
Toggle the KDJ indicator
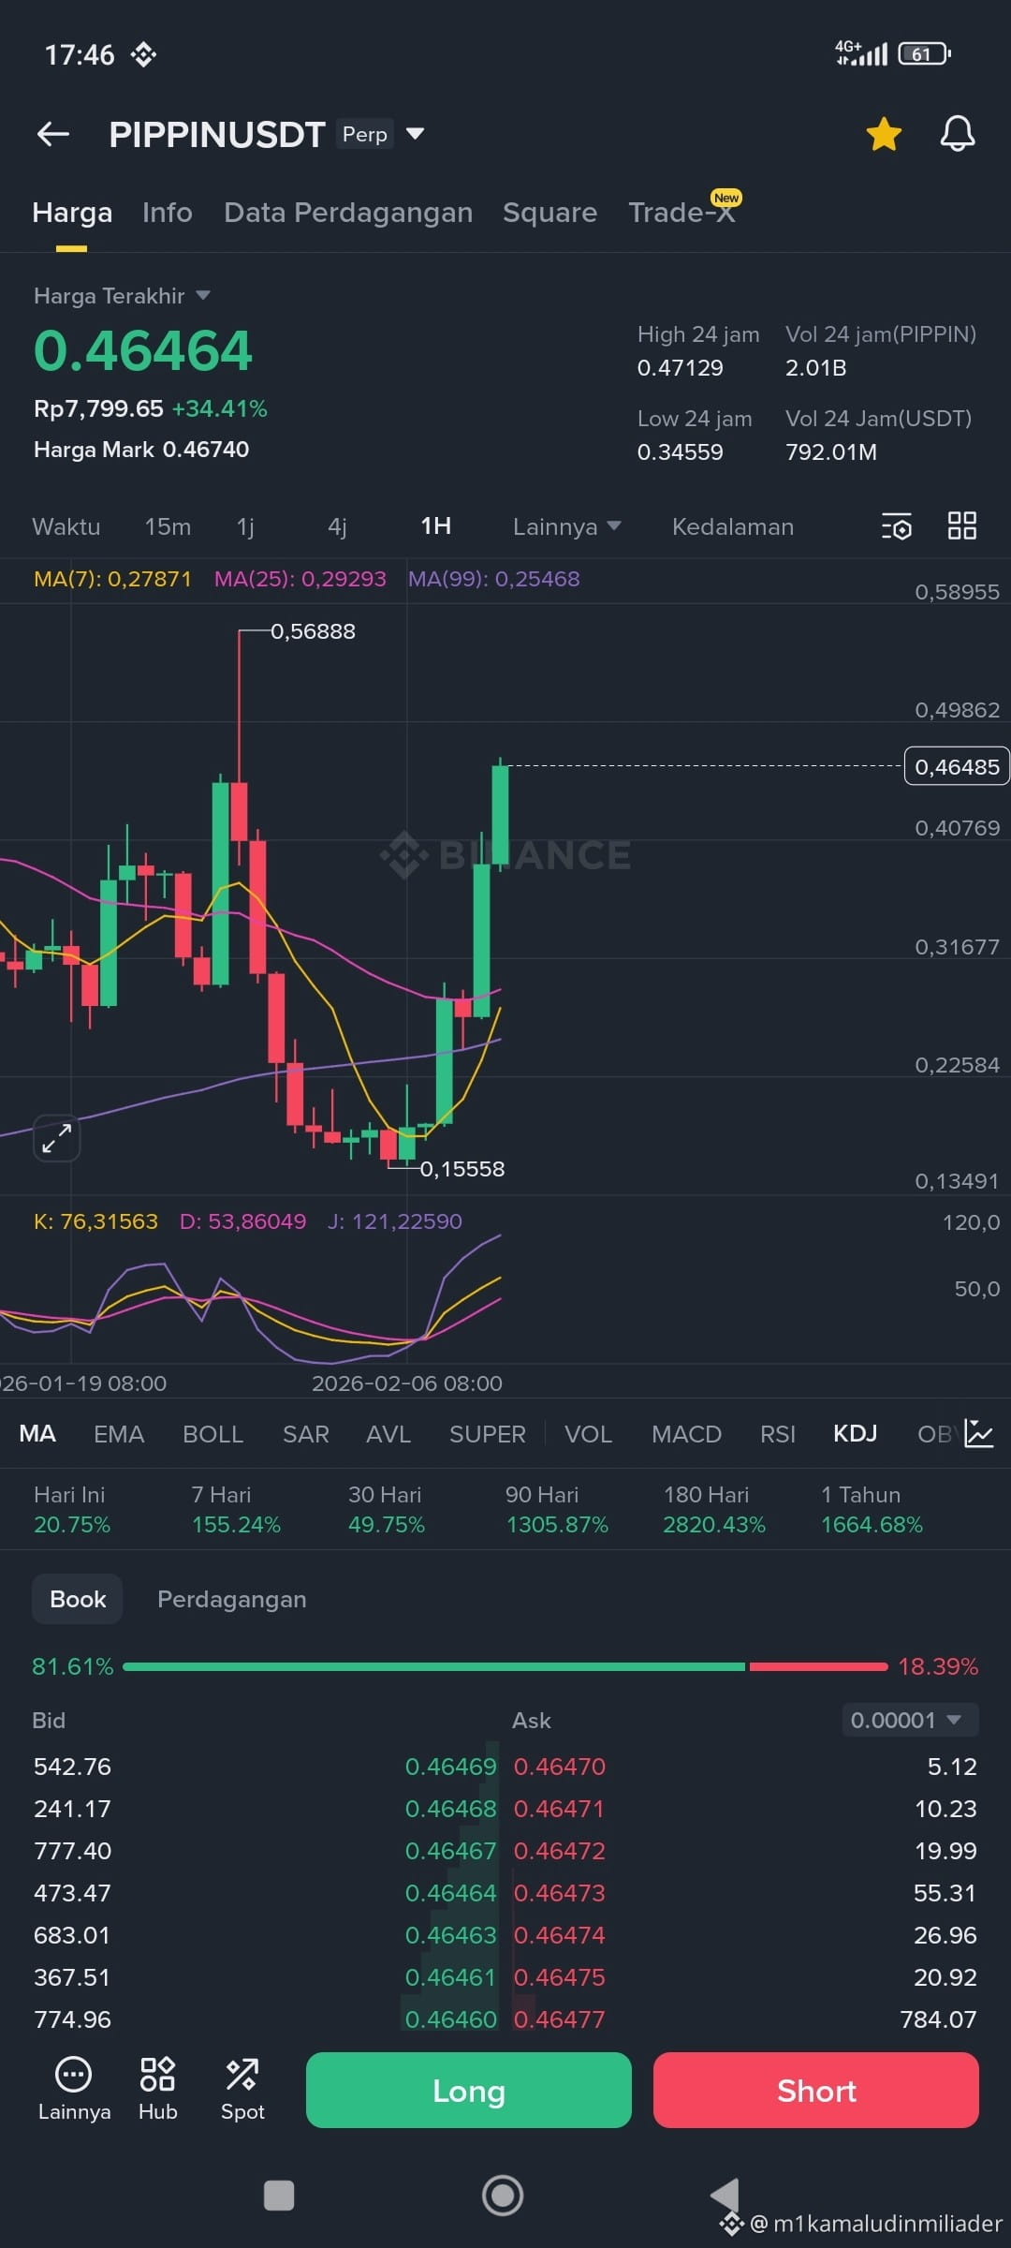pos(856,1433)
